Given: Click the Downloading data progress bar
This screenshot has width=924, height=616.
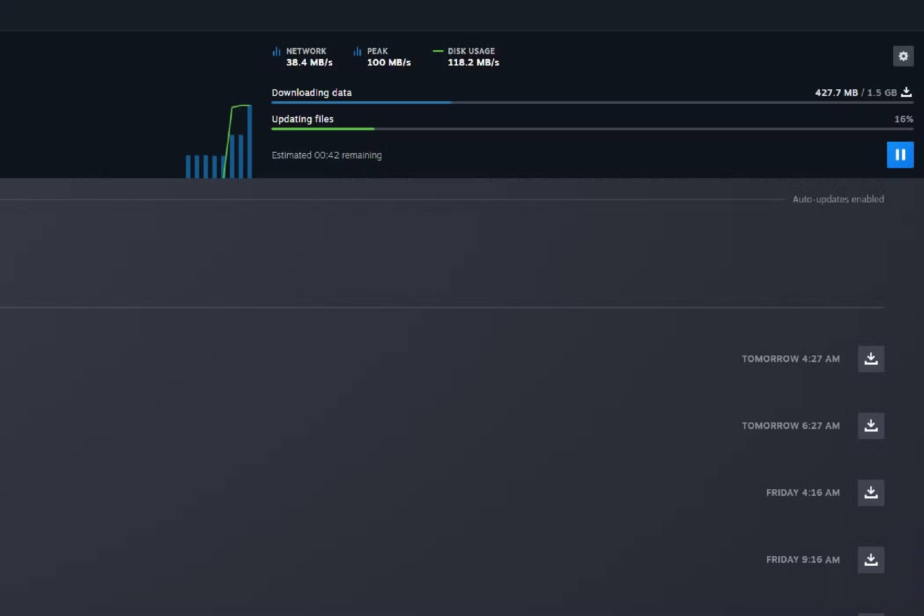Looking at the screenshot, I should tap(592, 103).
